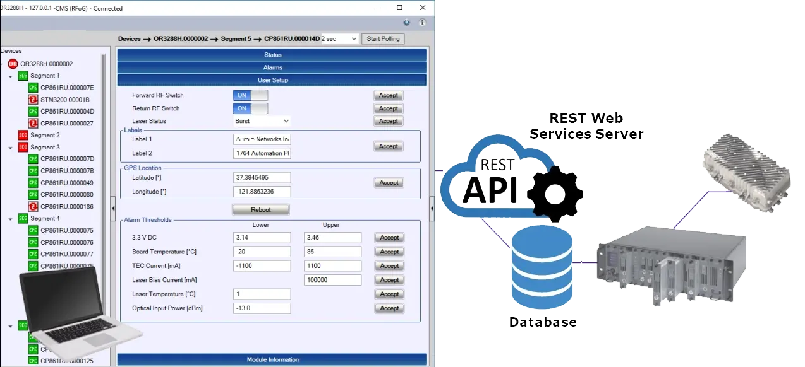805x367 pixels.
Task: Expand the Status section header
Action: pyautogui.click(x=272, y=55)
